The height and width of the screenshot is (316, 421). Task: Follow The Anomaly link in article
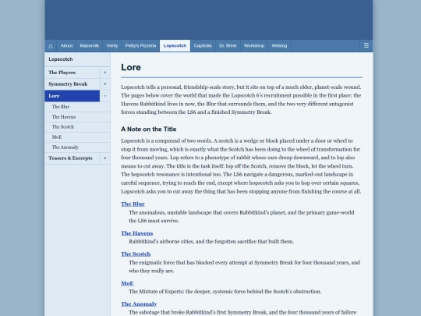[x=139, y=304]
